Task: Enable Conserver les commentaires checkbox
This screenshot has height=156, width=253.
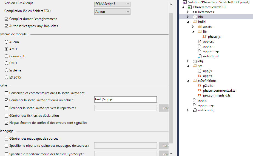Action: tap(7, 93)
